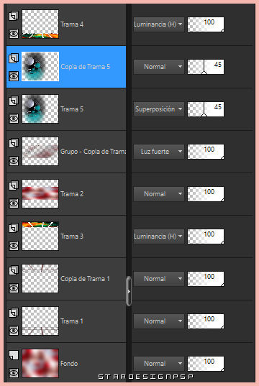The height and width of the screenshot is (386, 259).
Task: Click the opacity slider of Copia de Trama 5
Action: pos(206,67)
